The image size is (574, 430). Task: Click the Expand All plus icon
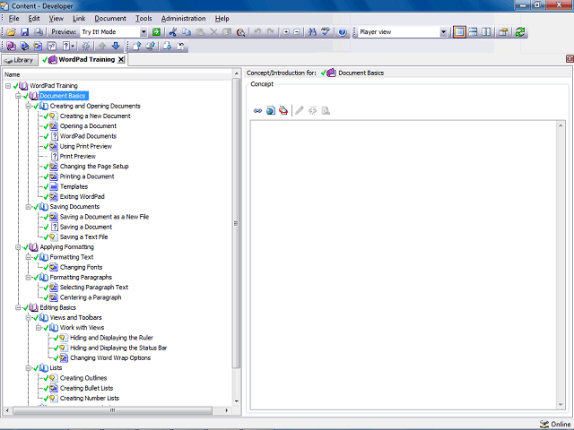(x=286, y=32)
